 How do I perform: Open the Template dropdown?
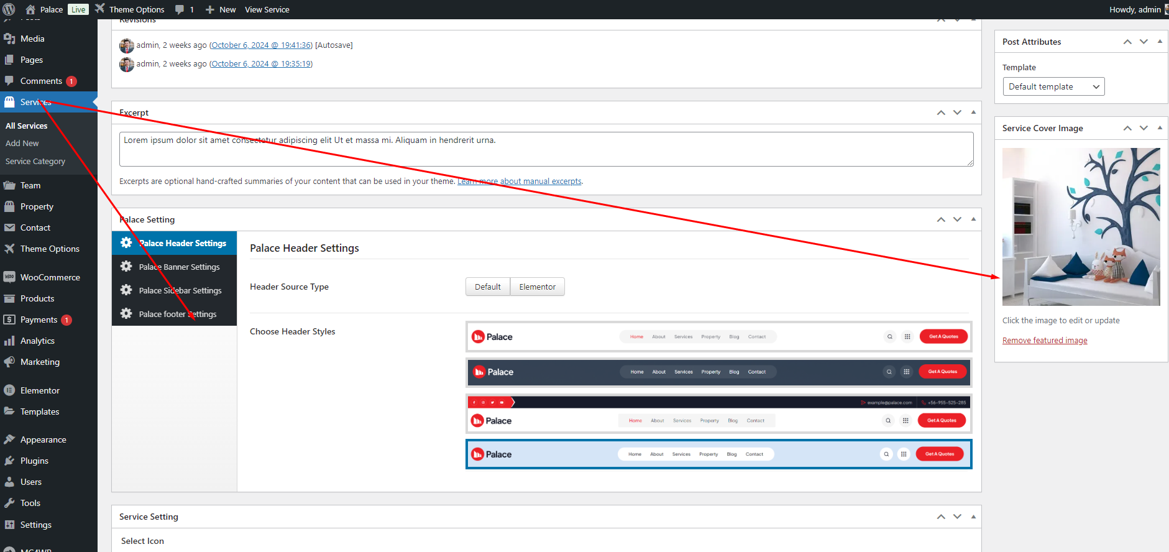tap(1053, 86)
